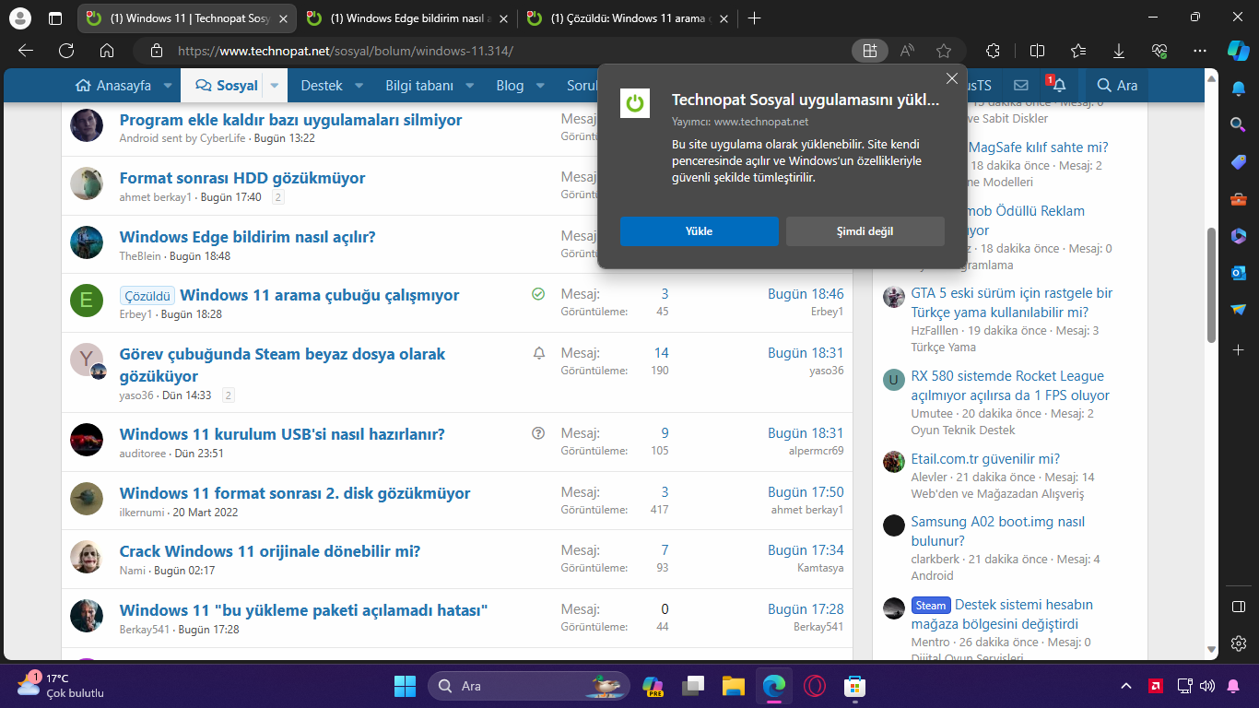Open thread Format sonrası HDD gözükmüyor
This screenshot has width=1259, height=708.
click(242, 178)
